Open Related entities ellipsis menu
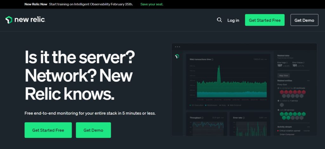This screenshot has height=149, width=325. (308, 81)
